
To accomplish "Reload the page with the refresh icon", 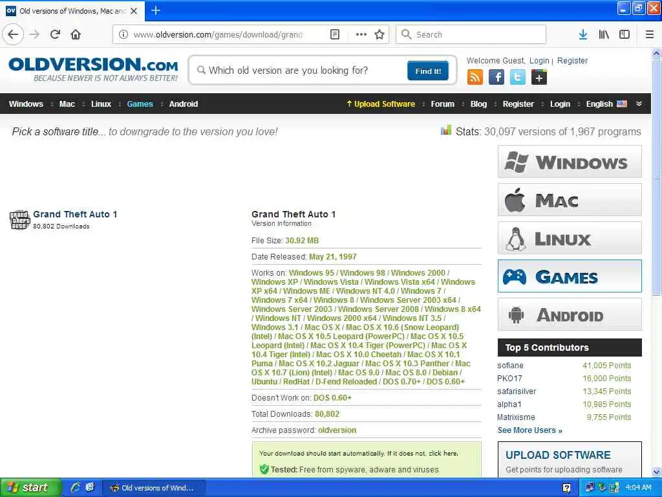I will click(56, 34).
